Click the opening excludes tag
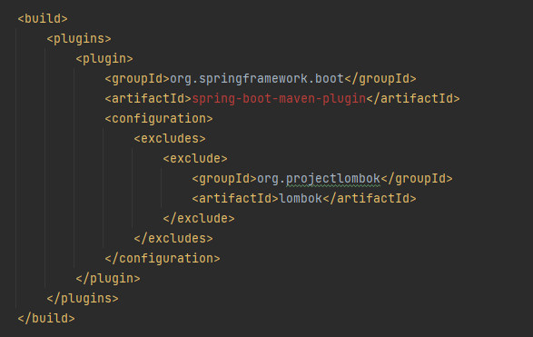The image size is (533, 337). click(x=170, y=139)
